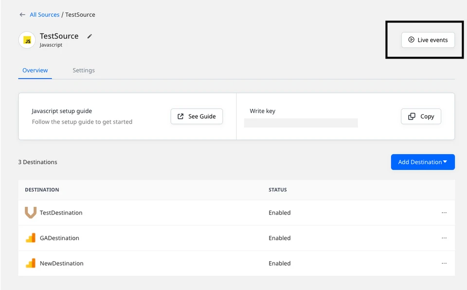Click the See Guide button
Viewport: 467px width, 290px height.
[197, 116]
